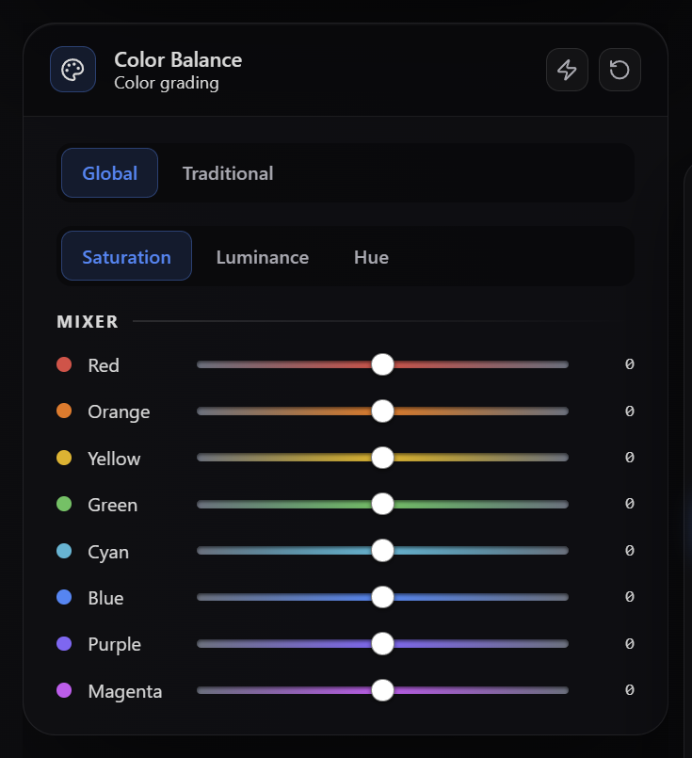Click the Purple value showing 0
Viewport: 692px width, 758px height.
[x=629, y=643]
